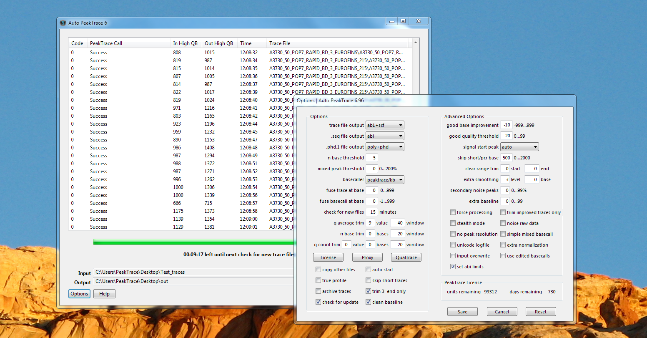Viewport: 647px width, 338px height.
Task: Click the QualTrace button
Action: click(x=406, y=257)
